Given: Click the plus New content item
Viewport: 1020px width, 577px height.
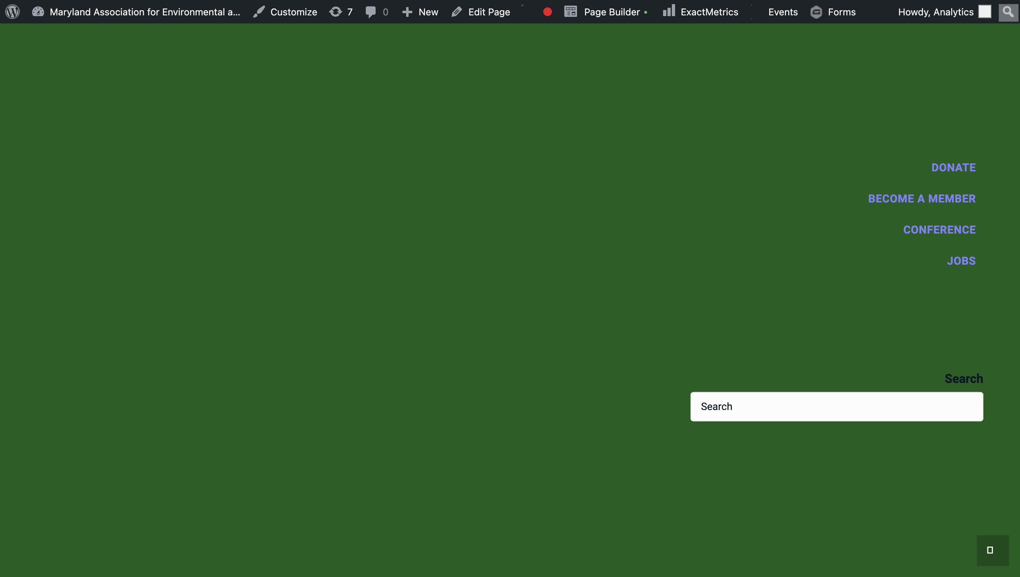Looking at the screenshot, I should point(420,12).
